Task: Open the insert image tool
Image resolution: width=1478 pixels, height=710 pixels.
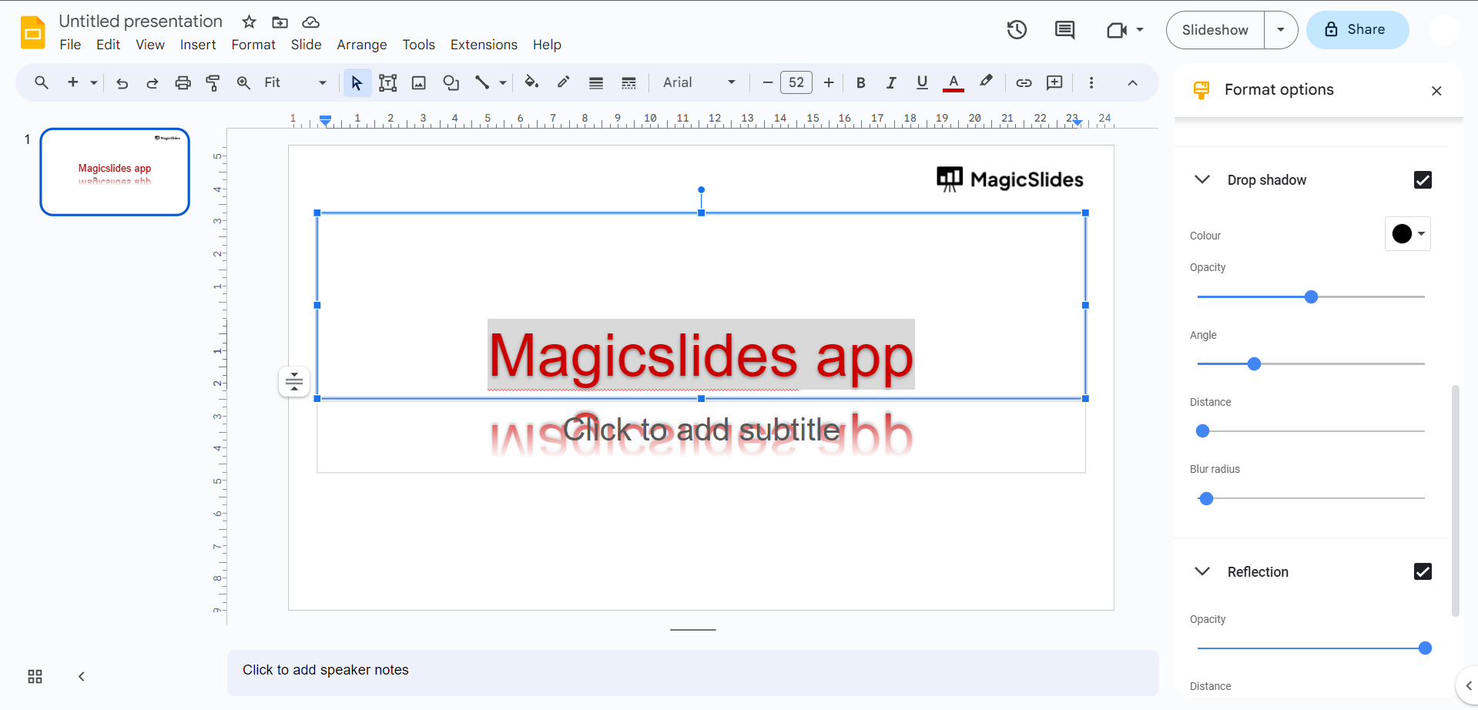Action: click(x=419, y=83)
